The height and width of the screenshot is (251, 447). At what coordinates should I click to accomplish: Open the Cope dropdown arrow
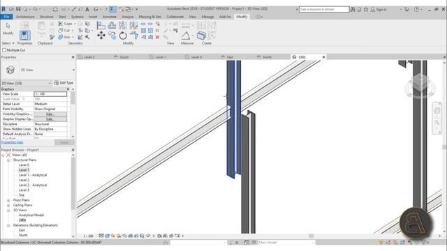[x=75, y=24]
